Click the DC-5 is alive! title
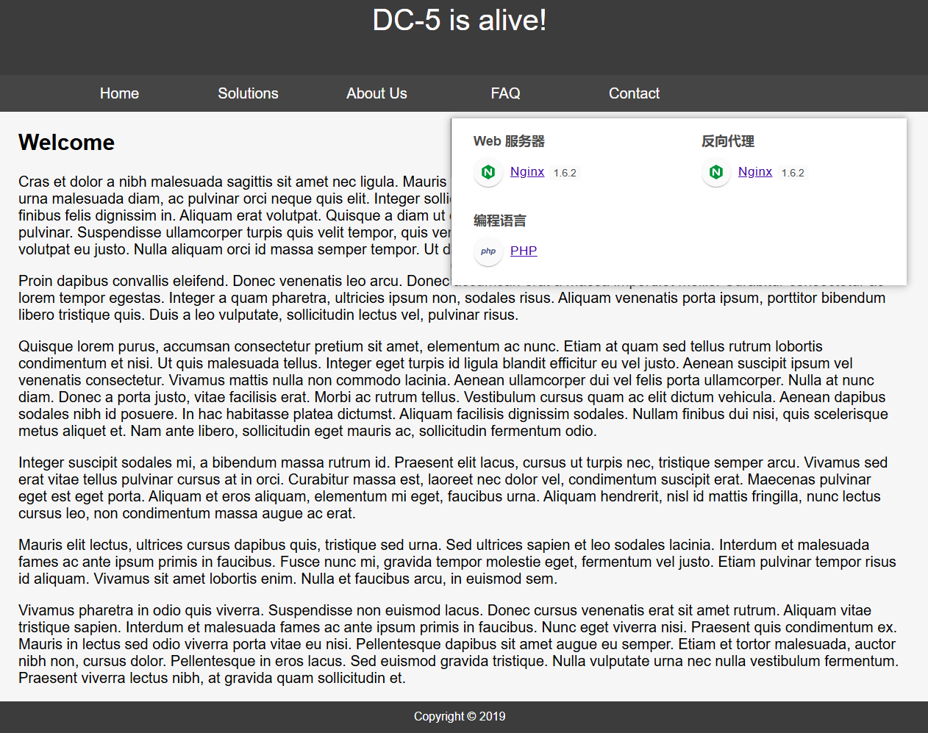Image resolution: width=928 pixels, height=733 pixels. [x=460, y=21]
